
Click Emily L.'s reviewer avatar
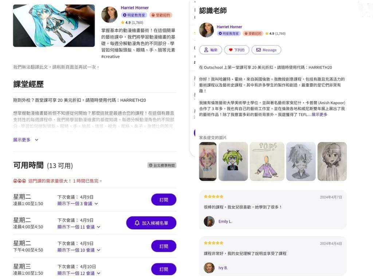[x=209, y=221]
